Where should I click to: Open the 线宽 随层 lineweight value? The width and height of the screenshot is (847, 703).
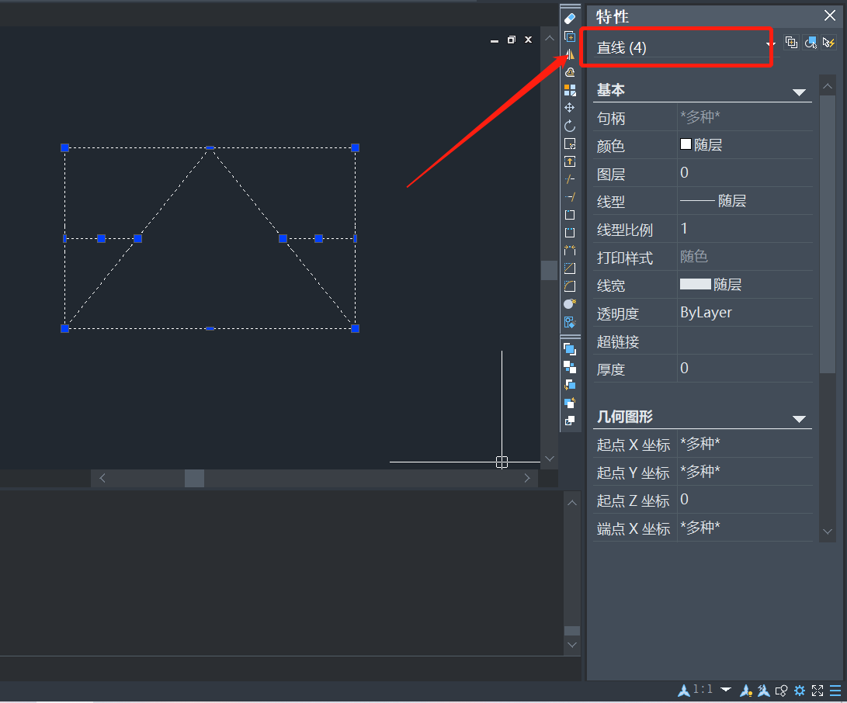(745, 285)
